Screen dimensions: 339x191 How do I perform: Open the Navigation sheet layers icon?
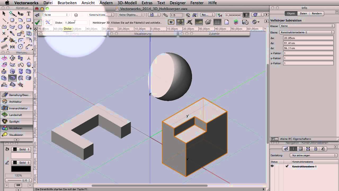click(x=301, y=149)
